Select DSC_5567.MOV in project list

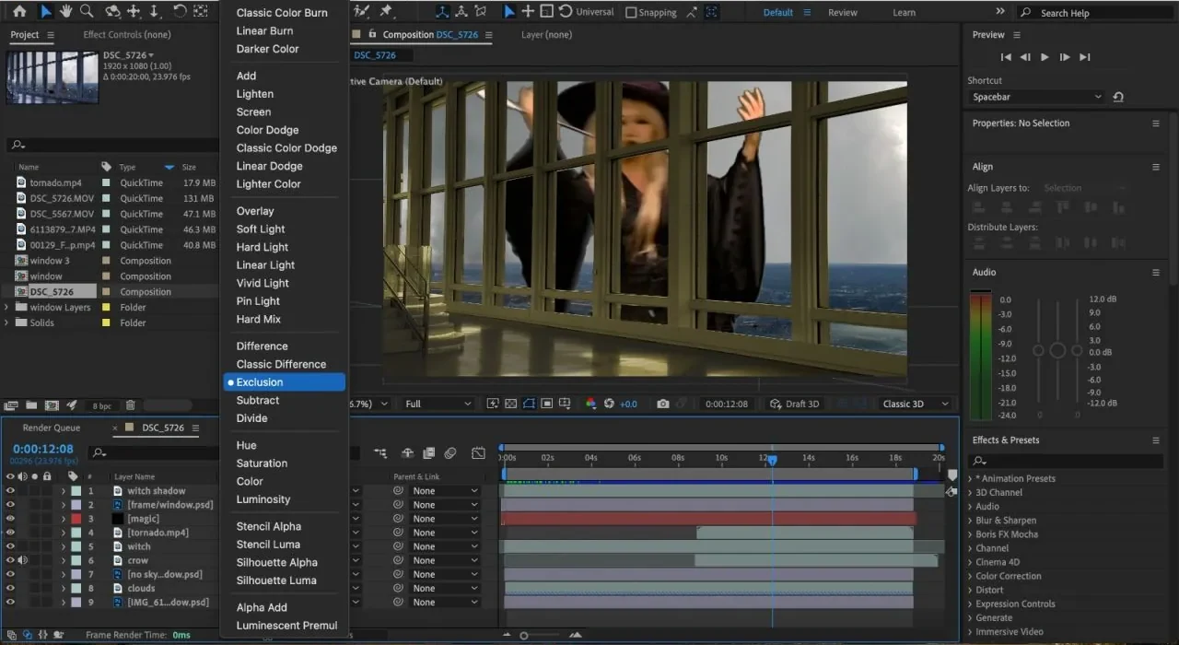coord(62,214)
